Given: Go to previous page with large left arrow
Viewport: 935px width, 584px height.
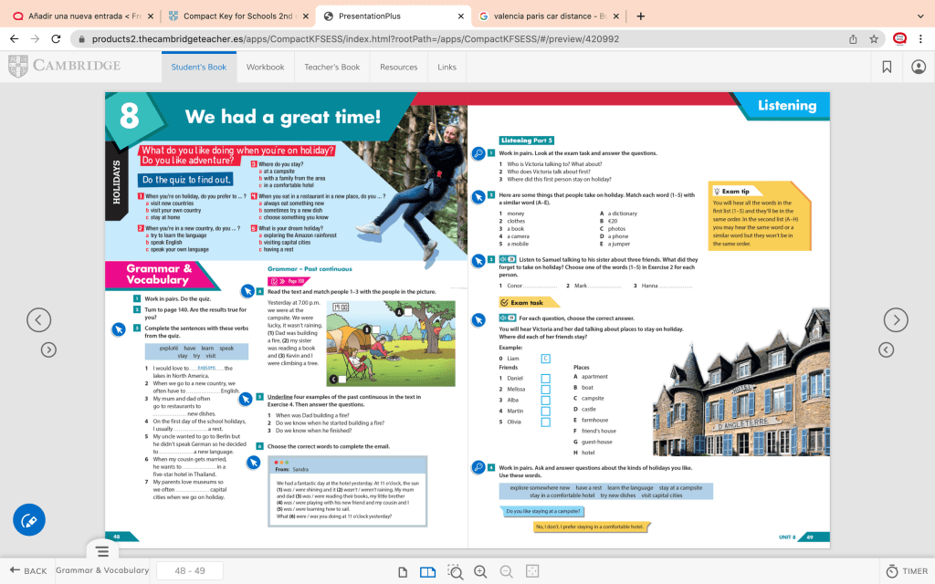Looking at the screenshot, I should point(38,319).
